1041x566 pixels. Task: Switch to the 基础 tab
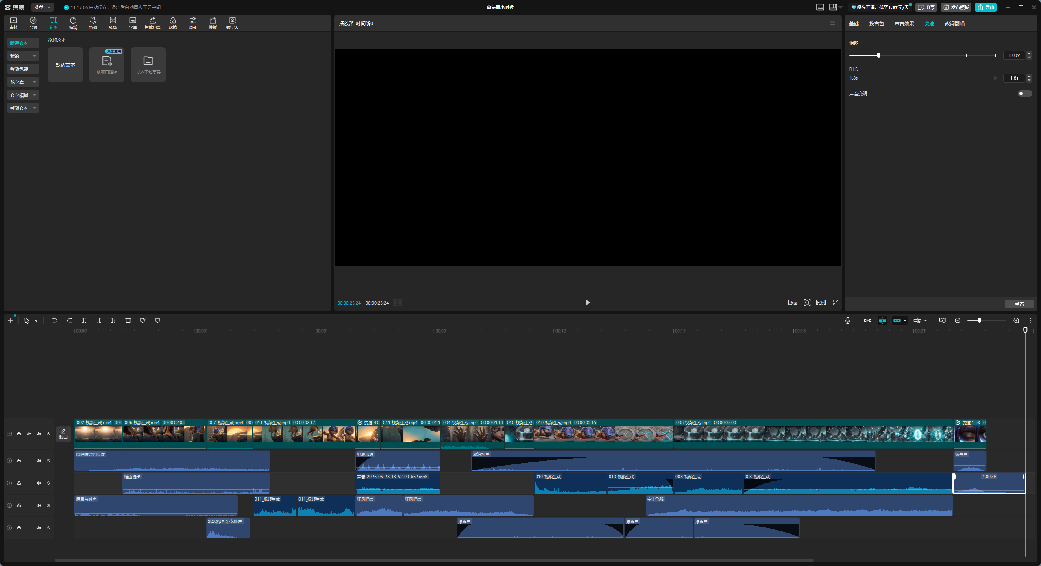854,23
